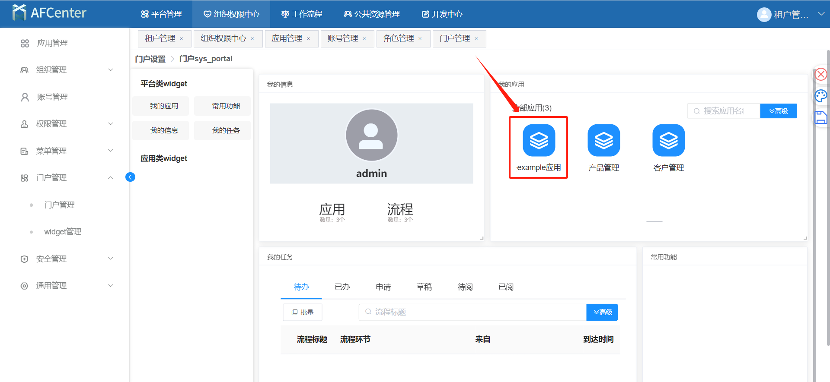Open the 客户管理 app icon
Screen dimensions: 830x382
pyautogui.click(x=668, y=141)
